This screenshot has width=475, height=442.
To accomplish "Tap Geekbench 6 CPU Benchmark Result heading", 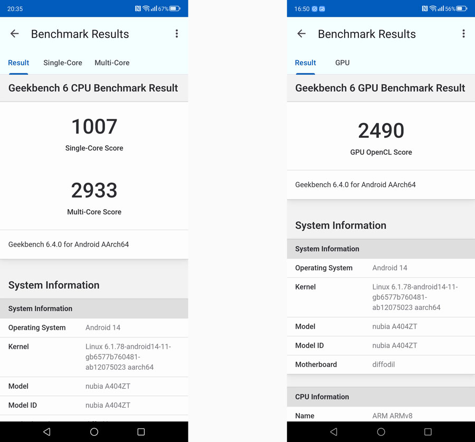I will click(93, 88).
